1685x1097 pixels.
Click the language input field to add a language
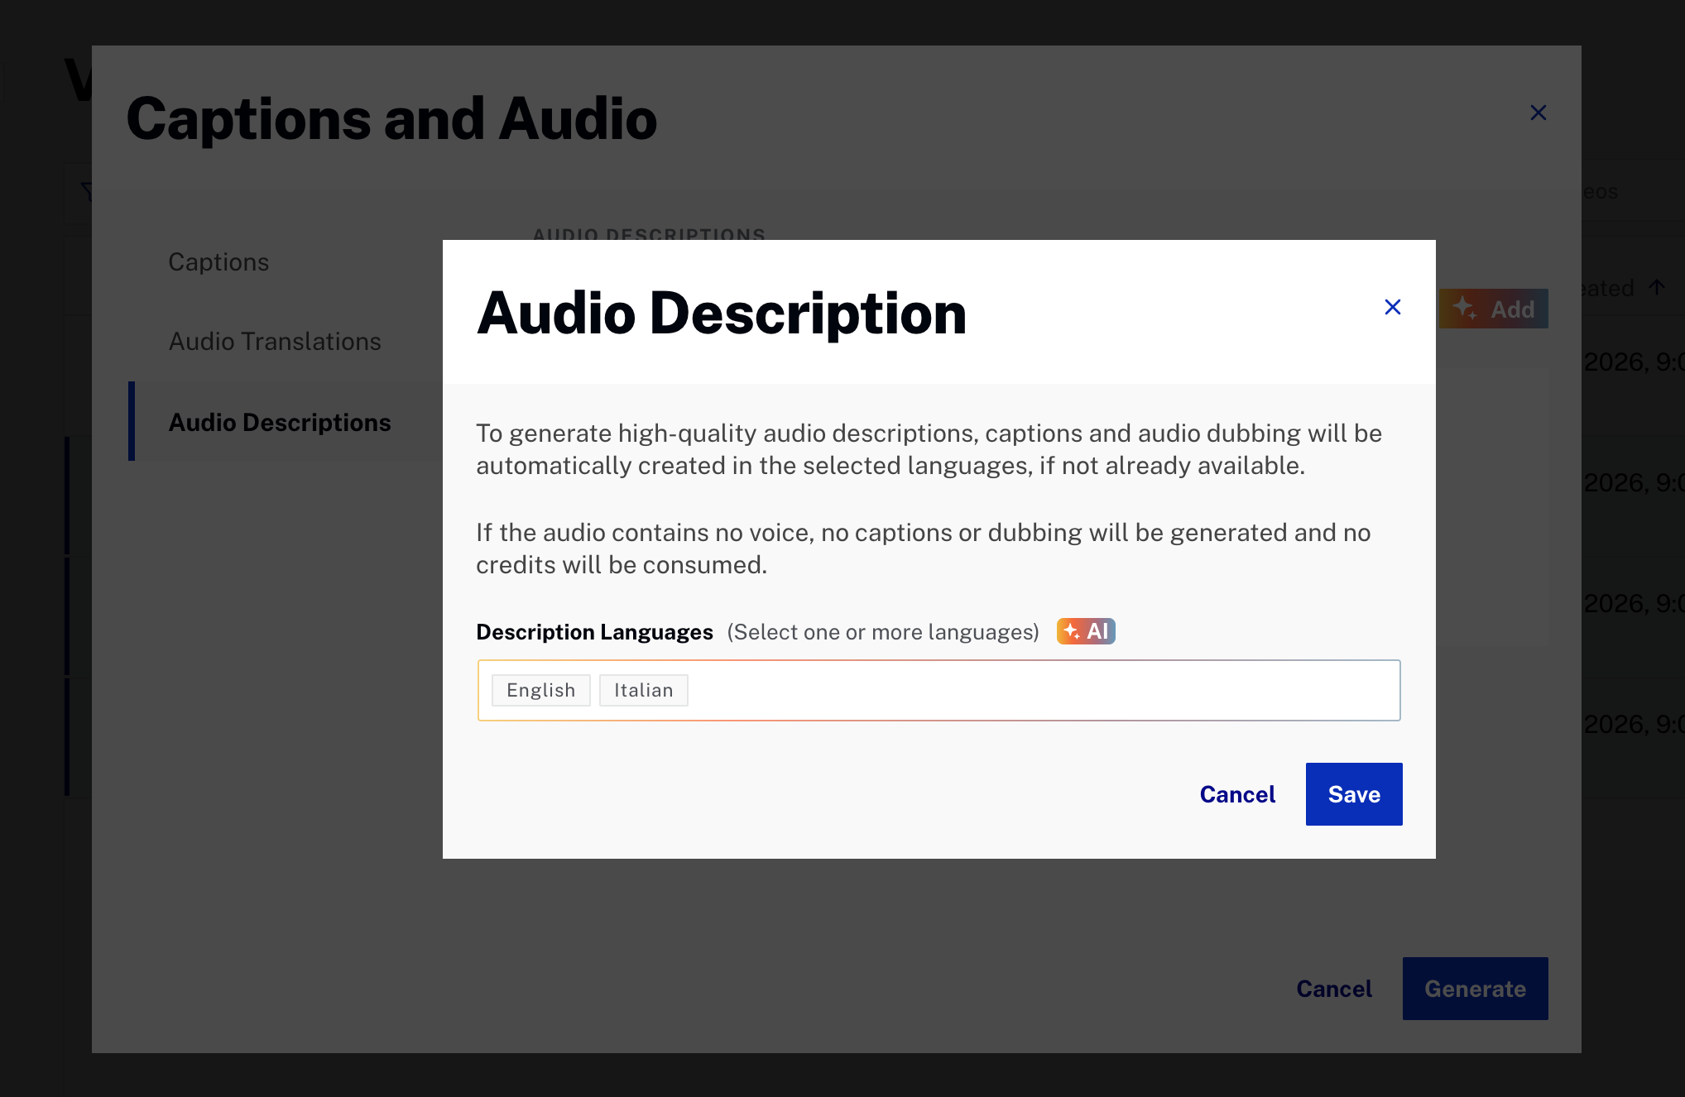993,690
